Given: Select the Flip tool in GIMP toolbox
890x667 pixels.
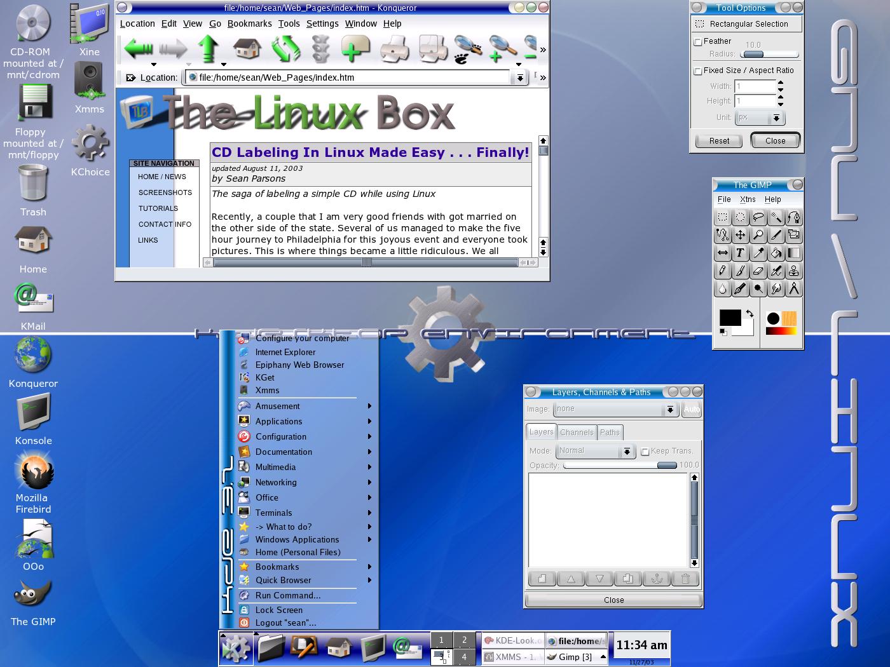Looking at the screenshot, I should tap(723, 253).
